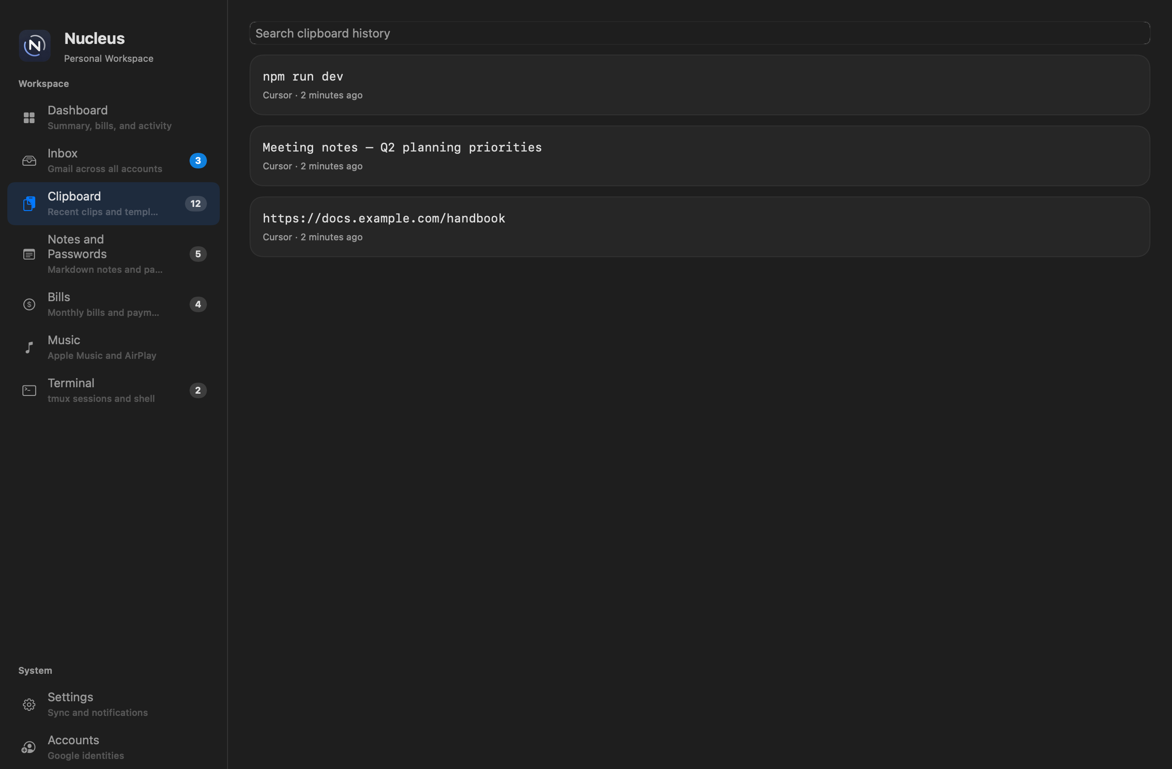Open Settings for sync and notifications
The height and width of the screenshot is (769, 1172).
(x=113, y=704)
